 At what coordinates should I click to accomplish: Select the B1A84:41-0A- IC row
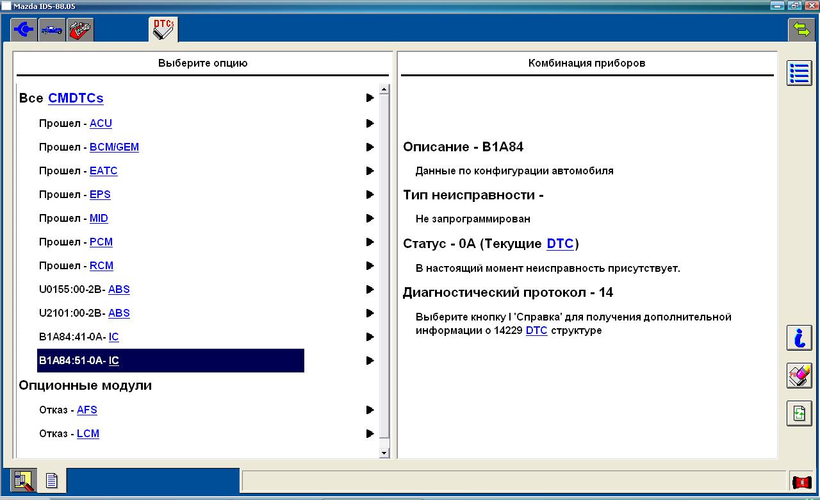(170, 337)
